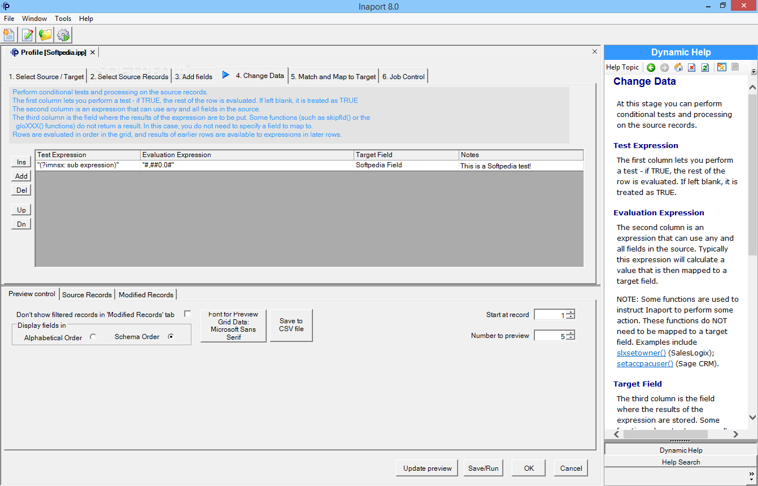The image size is (758, 486).
Task: Move row up with Up button
Action: click(21, 210)
